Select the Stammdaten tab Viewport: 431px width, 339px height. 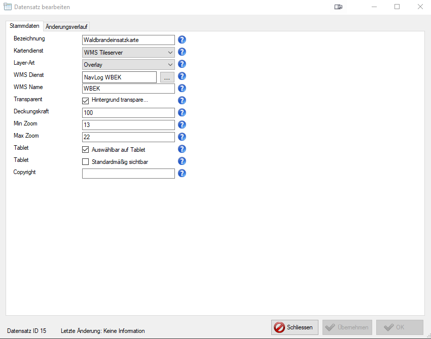24,26
